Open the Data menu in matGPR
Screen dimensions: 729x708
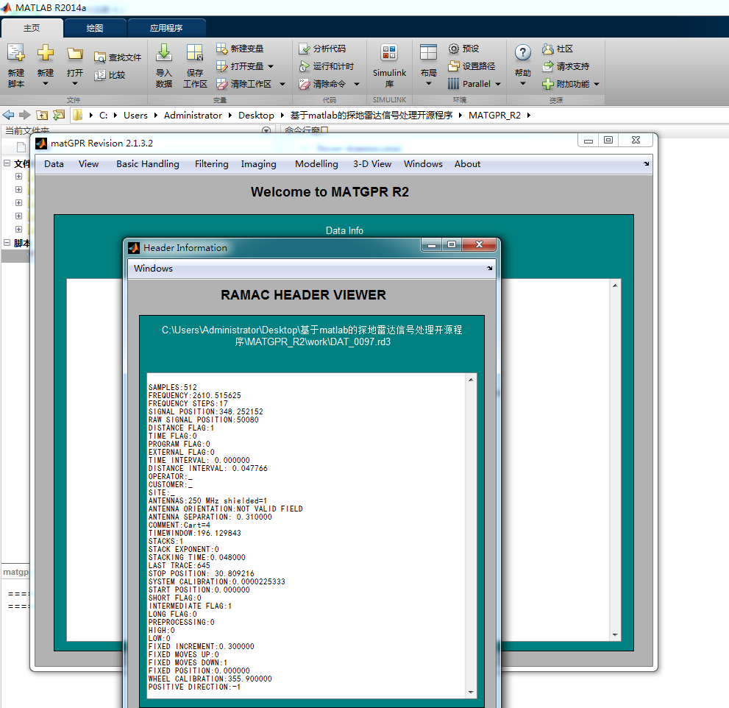click(54, 163)
